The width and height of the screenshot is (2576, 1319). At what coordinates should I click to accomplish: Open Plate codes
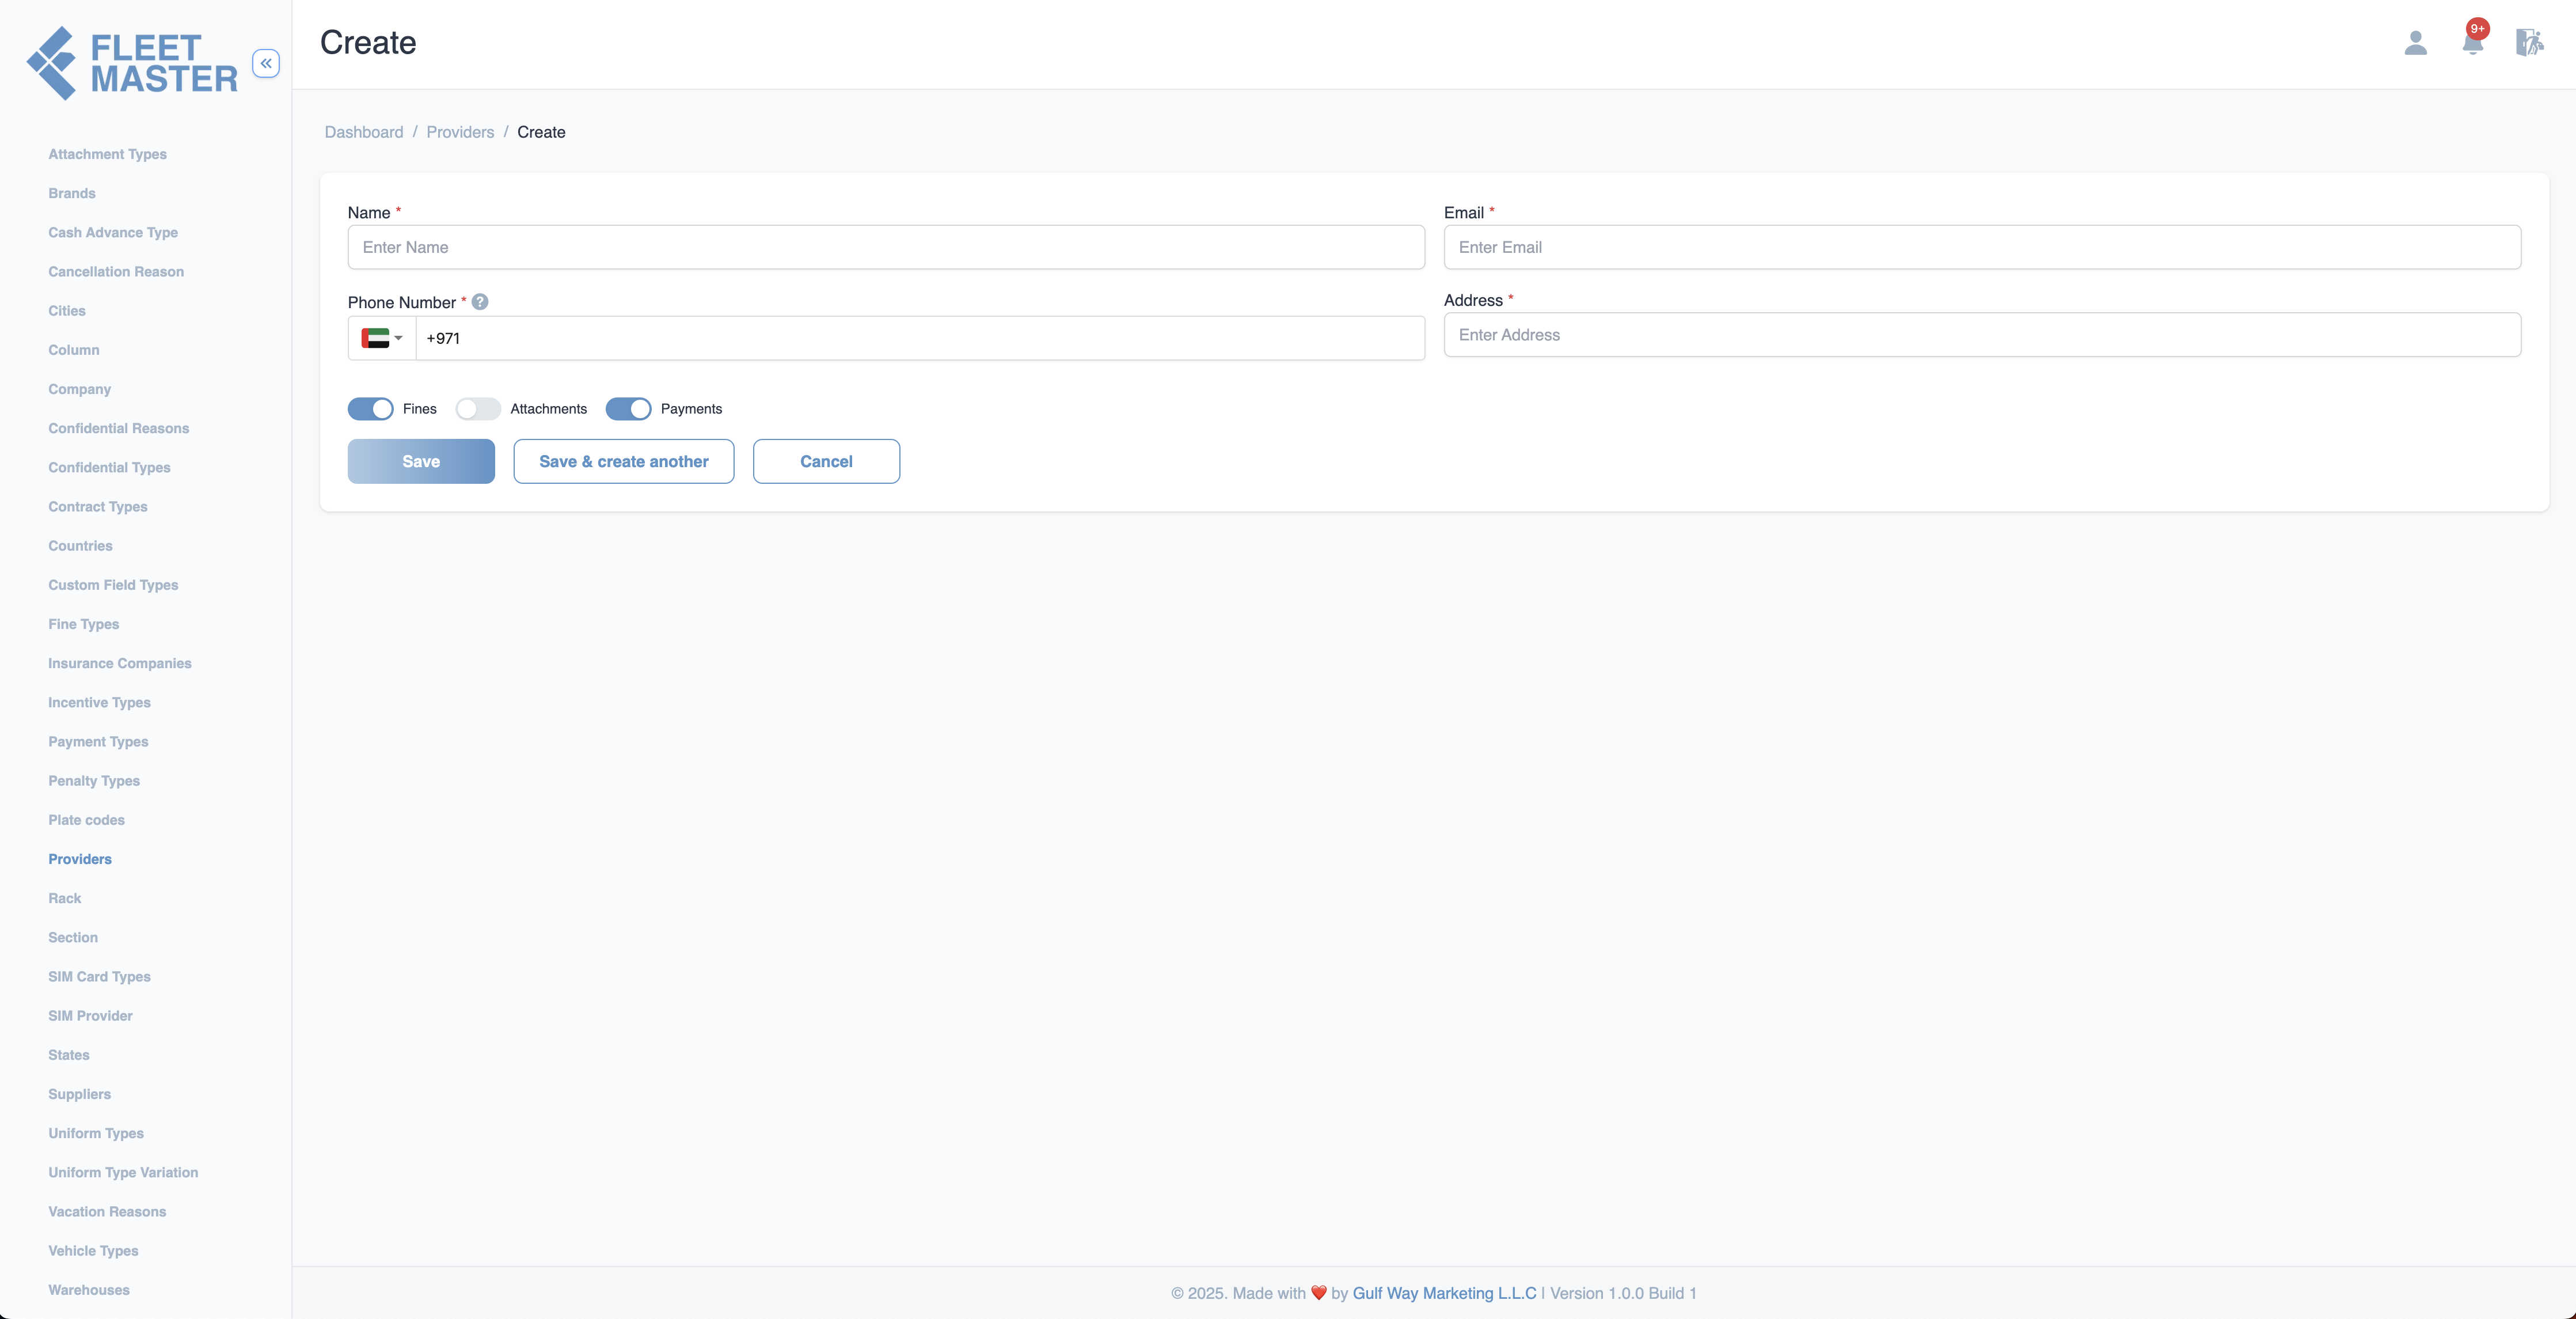[x=86, y=820]
